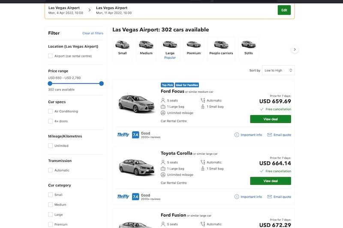
Task: Open the Toyota Corolla car title
Action: [176, 153]
